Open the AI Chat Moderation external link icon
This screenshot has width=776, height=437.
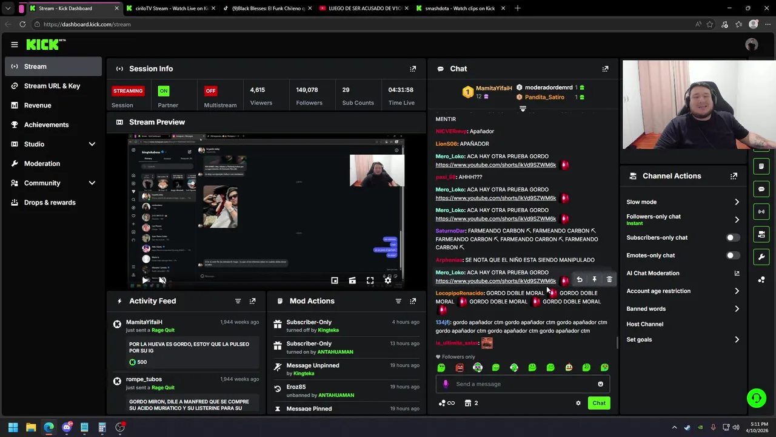click(x=737, y=273)
